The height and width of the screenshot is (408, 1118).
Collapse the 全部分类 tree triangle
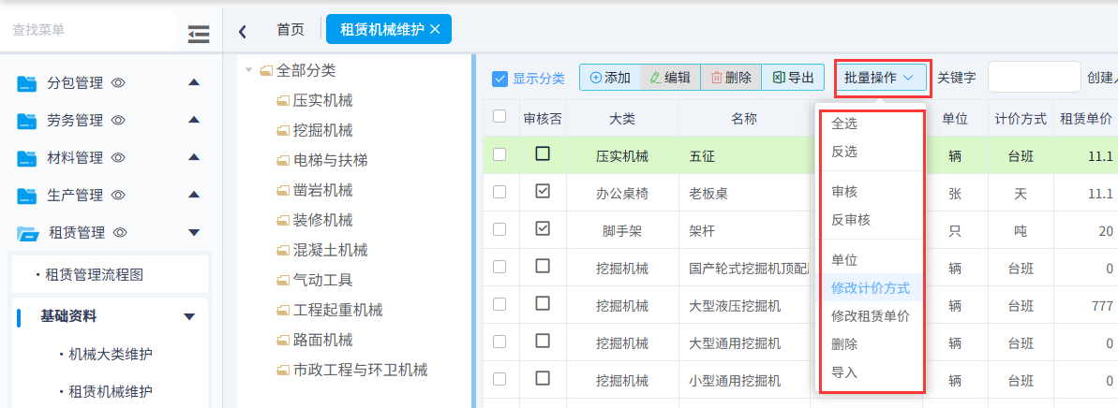point(248,70)
